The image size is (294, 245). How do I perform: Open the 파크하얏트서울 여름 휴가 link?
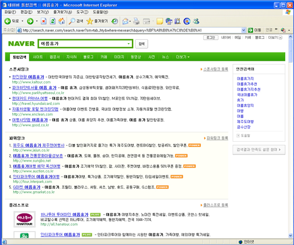(34, 88)
